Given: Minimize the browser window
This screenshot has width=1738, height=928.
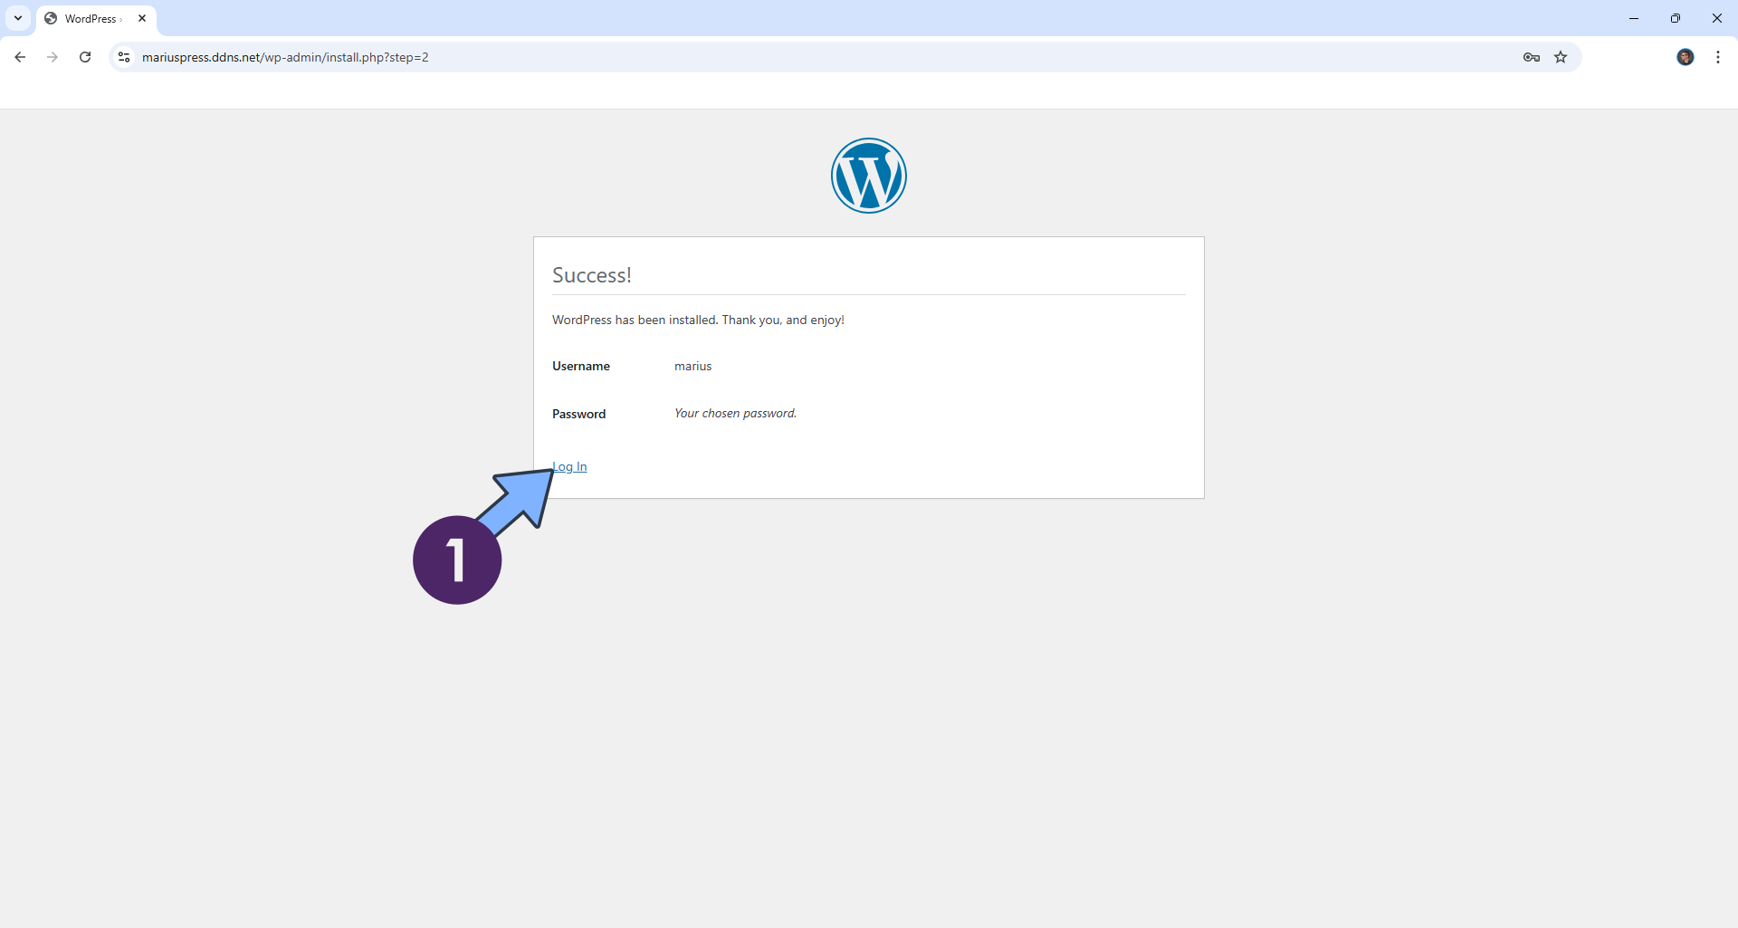Looking at the screenshot, I should [x=1634, y=18].
